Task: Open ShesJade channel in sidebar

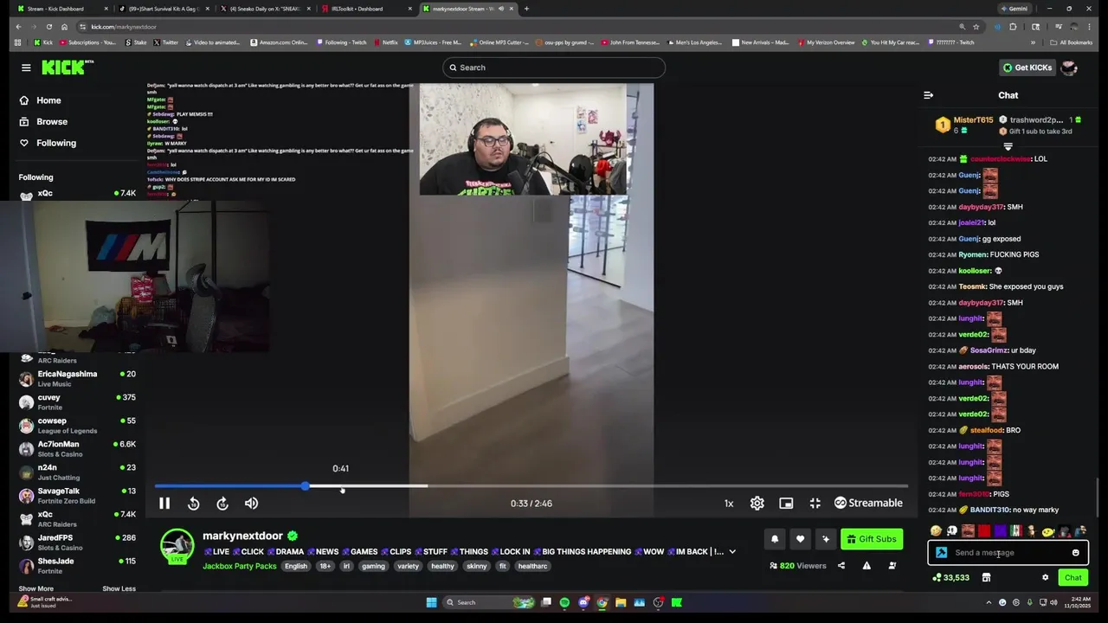Action: (x=77, y=565)
